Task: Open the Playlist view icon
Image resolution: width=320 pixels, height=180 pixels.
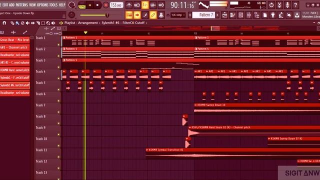Action: pos(224,15)
